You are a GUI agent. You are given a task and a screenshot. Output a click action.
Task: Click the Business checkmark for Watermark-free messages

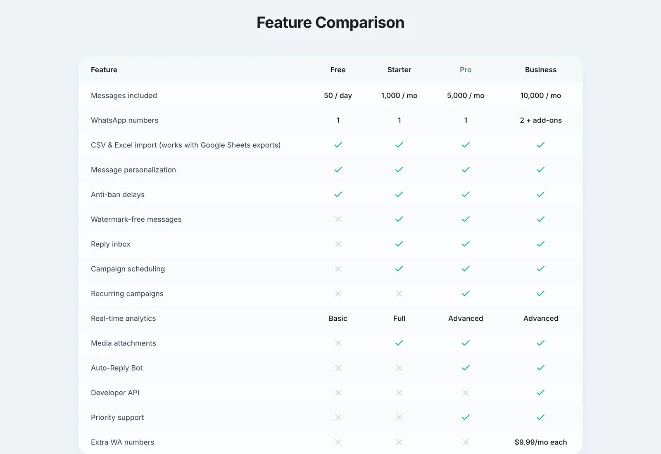(540, 219)
